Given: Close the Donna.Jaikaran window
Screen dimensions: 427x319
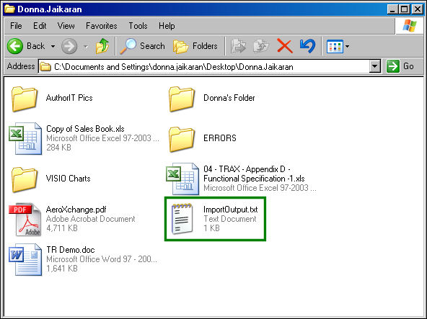Looking at the screenshot, I should 417,9.
